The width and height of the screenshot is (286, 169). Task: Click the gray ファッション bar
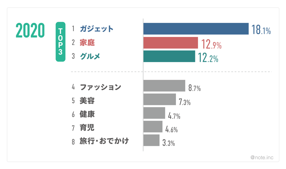pos(164,86)
